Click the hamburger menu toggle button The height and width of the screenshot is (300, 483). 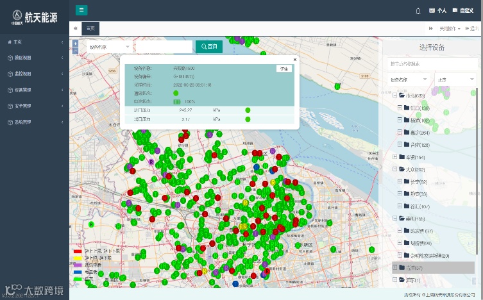[81, 10]
